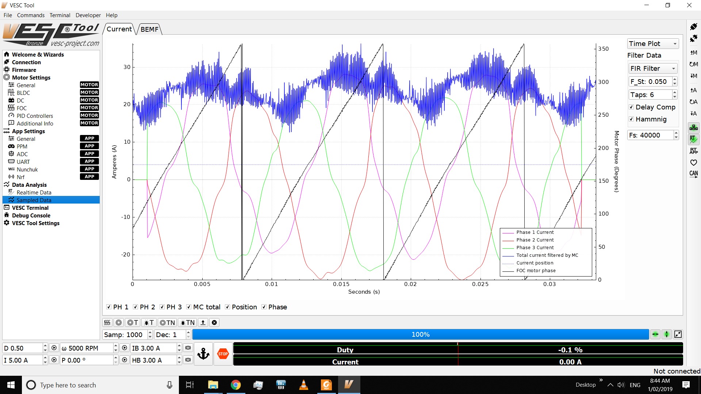The width and height of the screenshot is (701, 394).
Task: Apply IB 3.00 A brake current button
Action: pyautogui.click(x=188, y=348)
